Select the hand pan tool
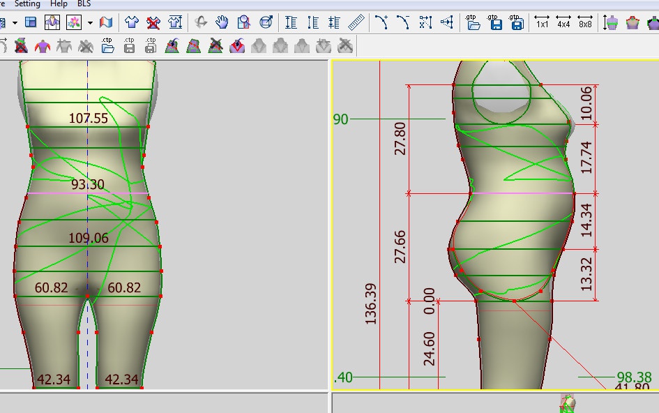The height and width of the screenshot is (413, 659). tap(222, 22)
